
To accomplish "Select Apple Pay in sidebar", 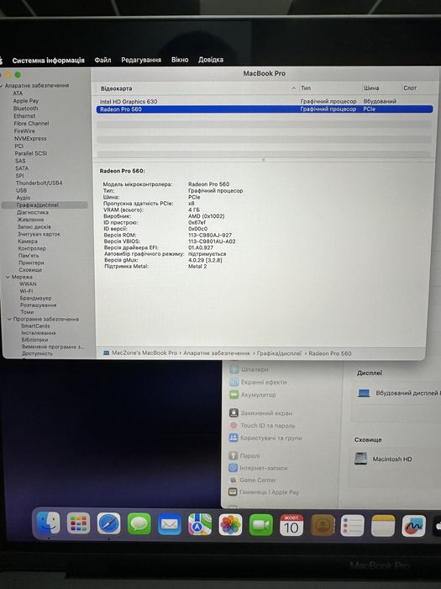I will [x=25, y=101].
